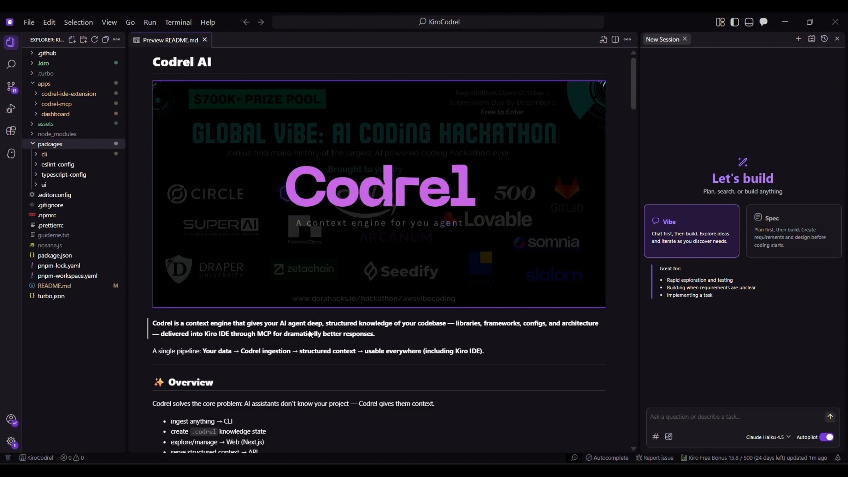Create a new file in Explorer
Viewport: 848px width, 477px height.
click(x=72, y=40)
